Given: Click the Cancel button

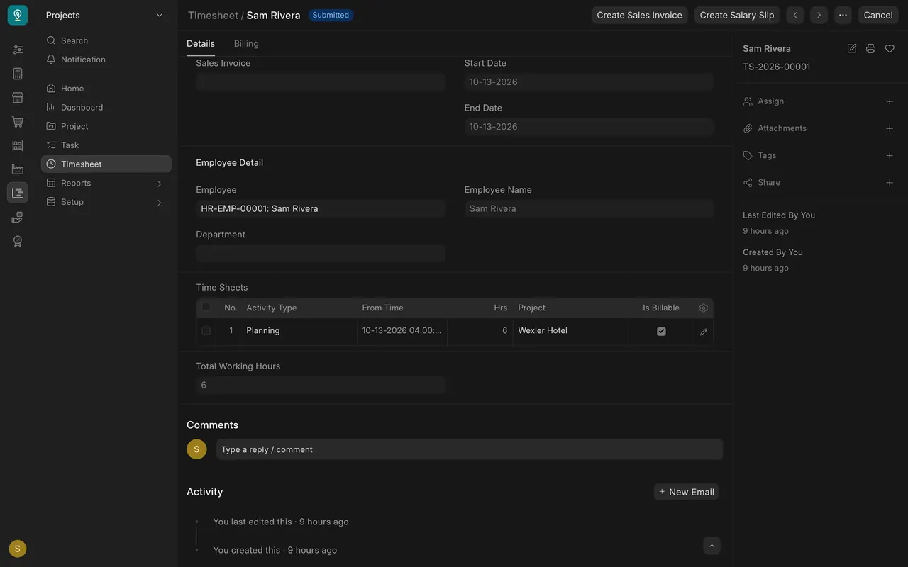Looking at the screenshot, I should coord(878,15).
